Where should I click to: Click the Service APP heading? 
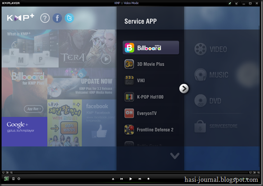(x=140, y=21)
